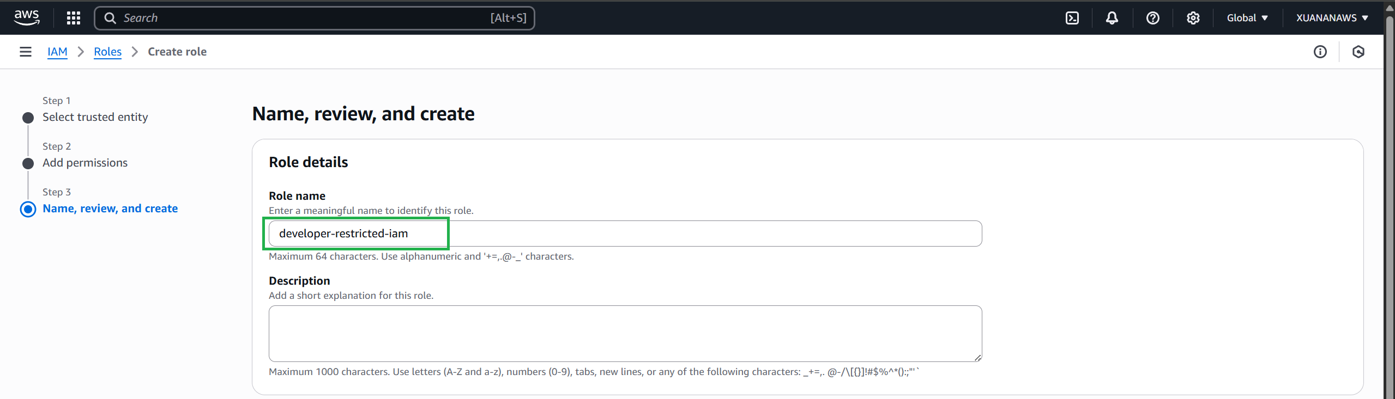Viewport: 1395px width, 399px height.
Task: Open the notifications bell
Action: click(1112, 18)
